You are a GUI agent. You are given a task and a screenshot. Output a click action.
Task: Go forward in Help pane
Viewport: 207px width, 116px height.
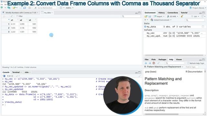tap(150, 63)
